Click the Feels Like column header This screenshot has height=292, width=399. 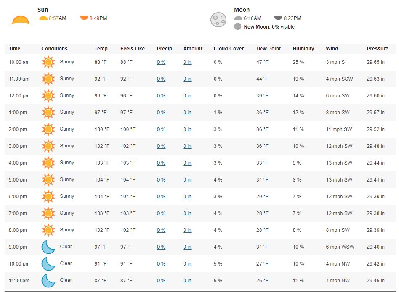pos(133,48)
